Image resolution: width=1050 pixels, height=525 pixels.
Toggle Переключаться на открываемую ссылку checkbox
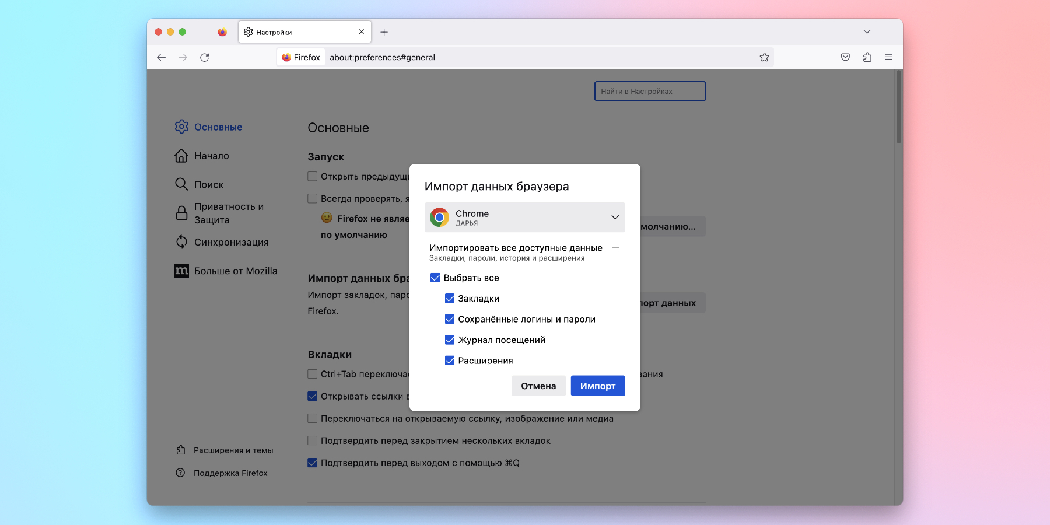click(x=313, y=418)
